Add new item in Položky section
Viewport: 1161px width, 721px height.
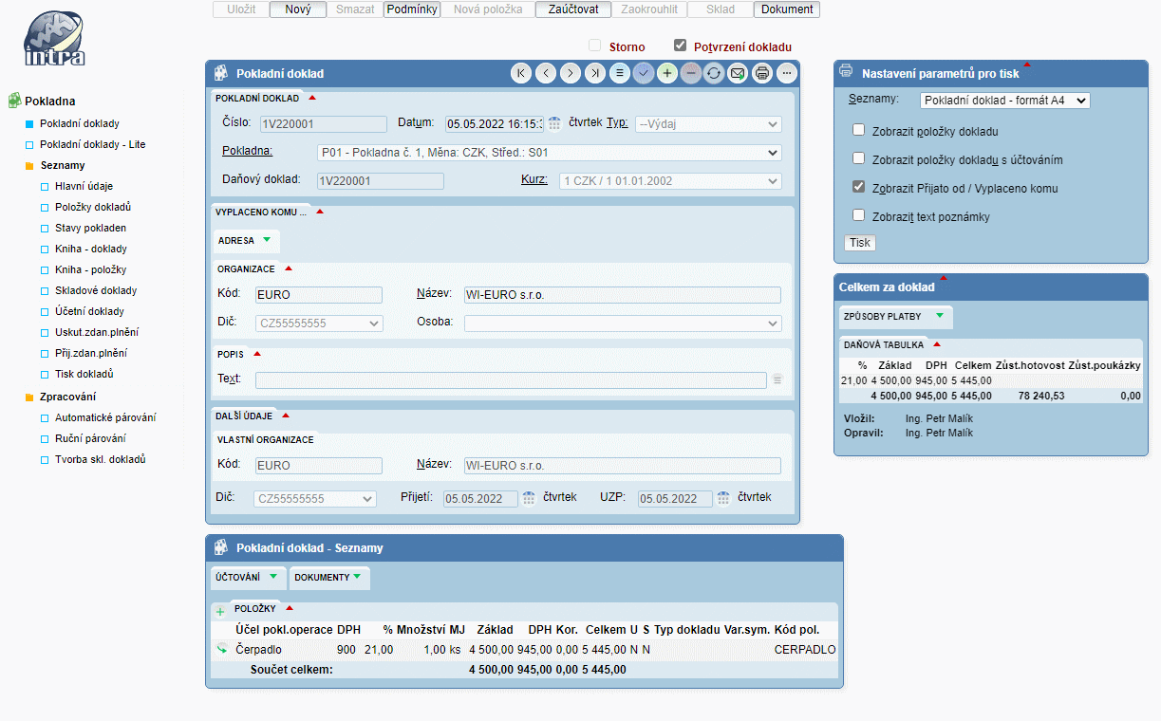coord(220,612)
